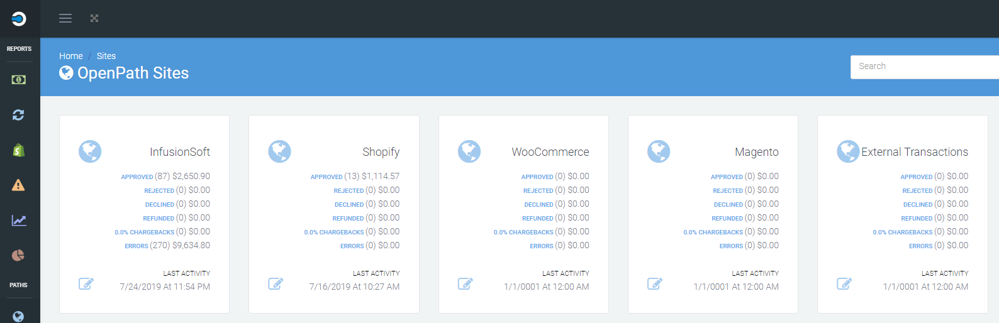The image size is (999, 323).
Task: Open the External Transactions site title
Action: click(x=915, y=152)
